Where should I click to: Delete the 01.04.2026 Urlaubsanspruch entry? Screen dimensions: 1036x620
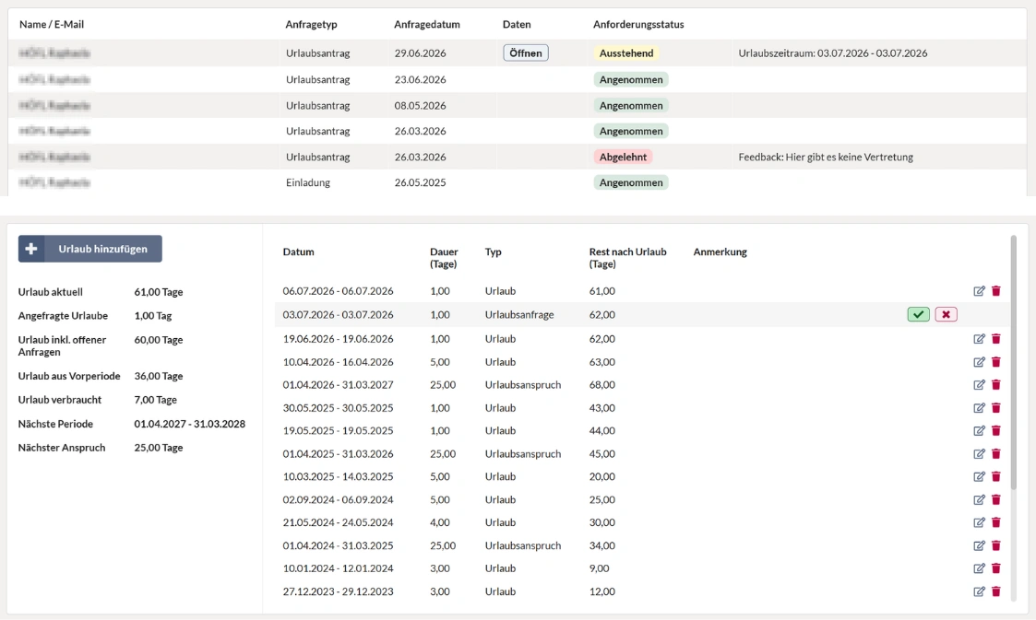(996, 384)
